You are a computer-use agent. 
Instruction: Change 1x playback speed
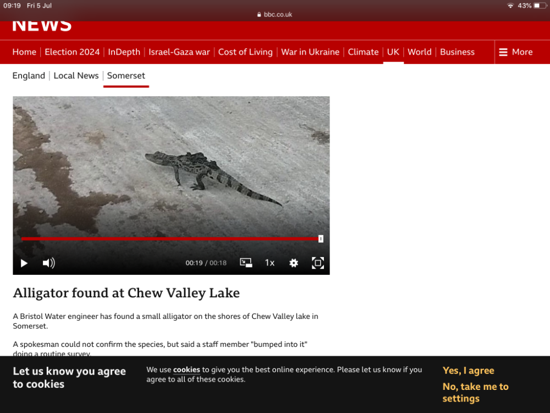(269, 263)
